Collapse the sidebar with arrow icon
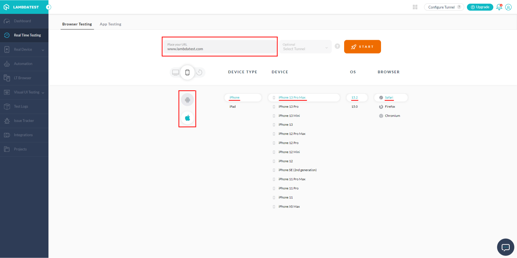517x258 pixels. [x=48, y=7]
